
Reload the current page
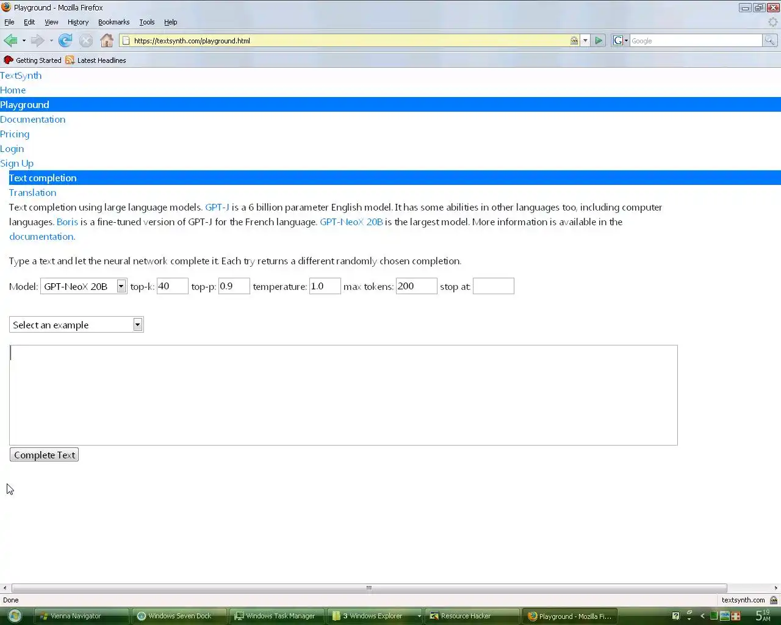[x=65, y=41]
